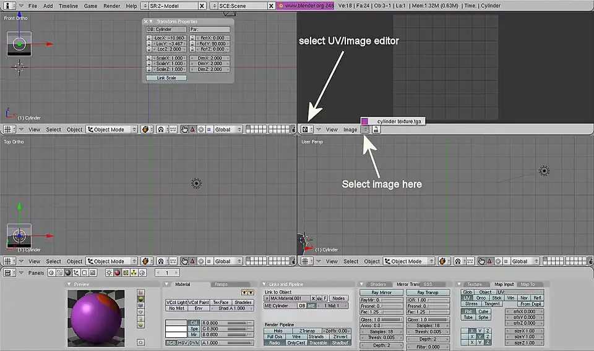
Task: Click the red sphere Material buttons icon
Action: click(117, 273)
